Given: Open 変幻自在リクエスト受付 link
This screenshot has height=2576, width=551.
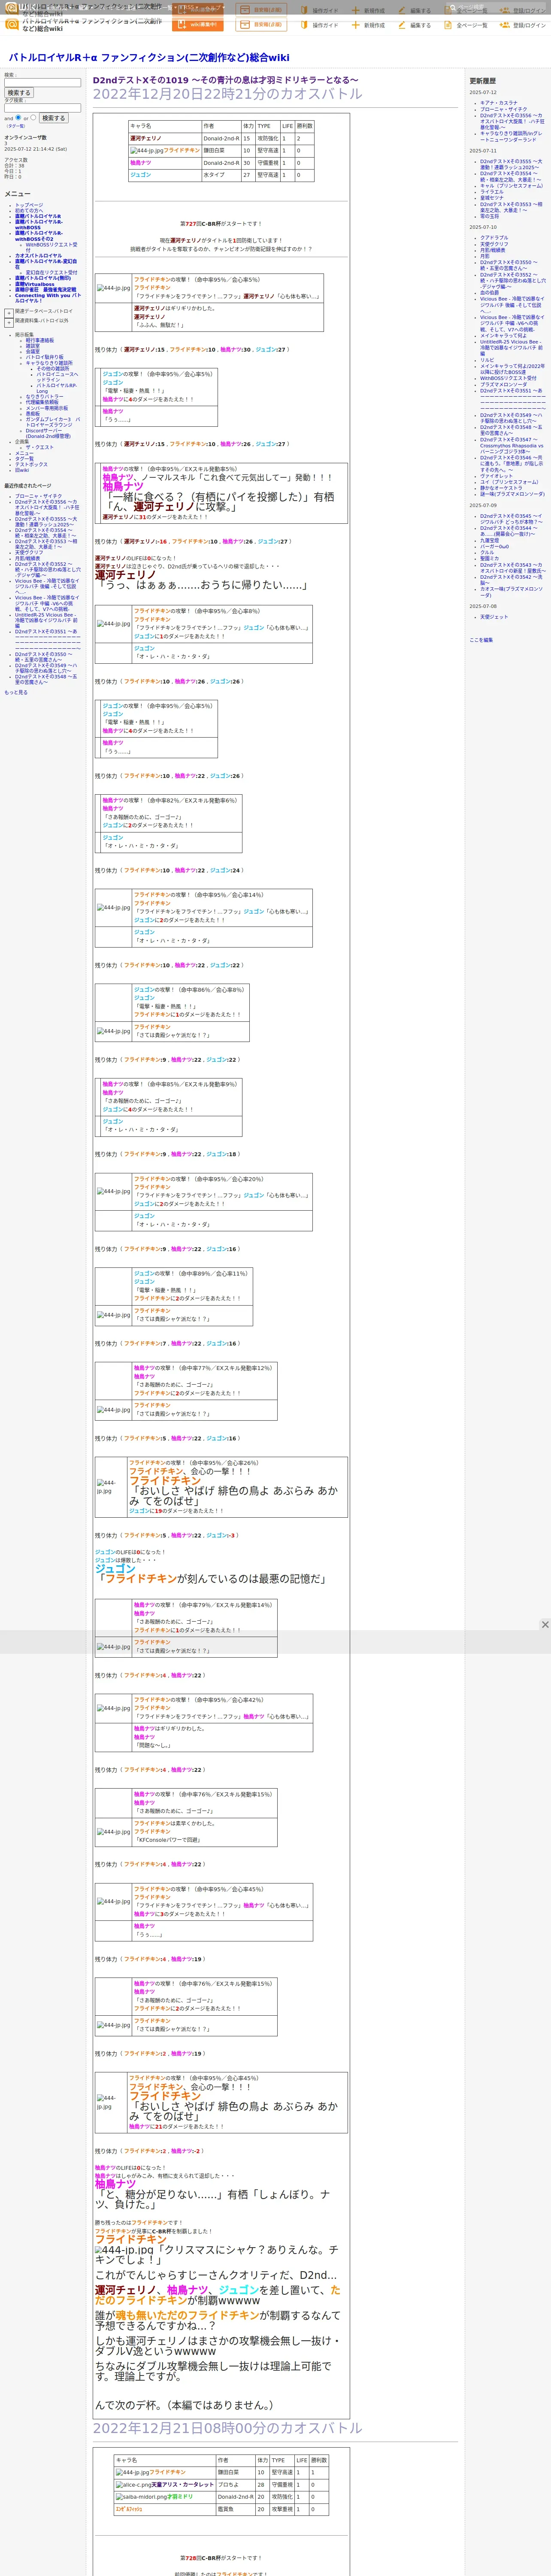Looking at the screenshot, I should [51, 273].
